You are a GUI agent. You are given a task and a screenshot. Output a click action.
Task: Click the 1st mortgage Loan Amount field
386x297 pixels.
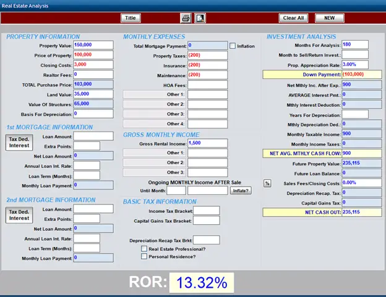click(93, 136)
